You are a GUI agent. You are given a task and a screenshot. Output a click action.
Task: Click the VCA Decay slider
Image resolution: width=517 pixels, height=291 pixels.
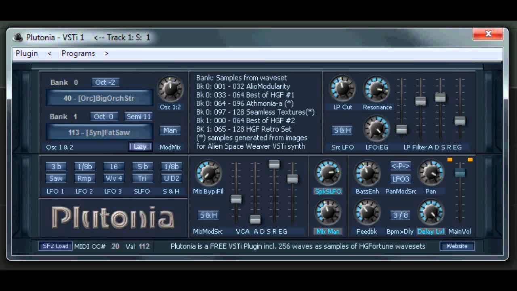tap(255, 219)
